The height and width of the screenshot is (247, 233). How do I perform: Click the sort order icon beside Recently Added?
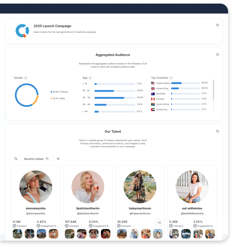pos(47,159)
